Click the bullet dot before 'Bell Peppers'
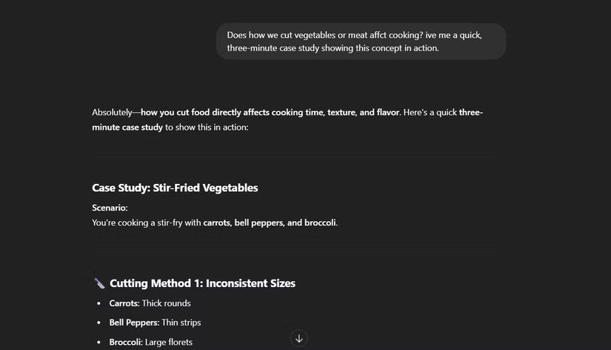611x350 pixels. click(99, 323)
